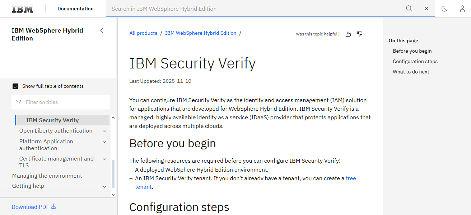
Task: Uncheck Show full table of contents
Action: click(x=15, y=86)
